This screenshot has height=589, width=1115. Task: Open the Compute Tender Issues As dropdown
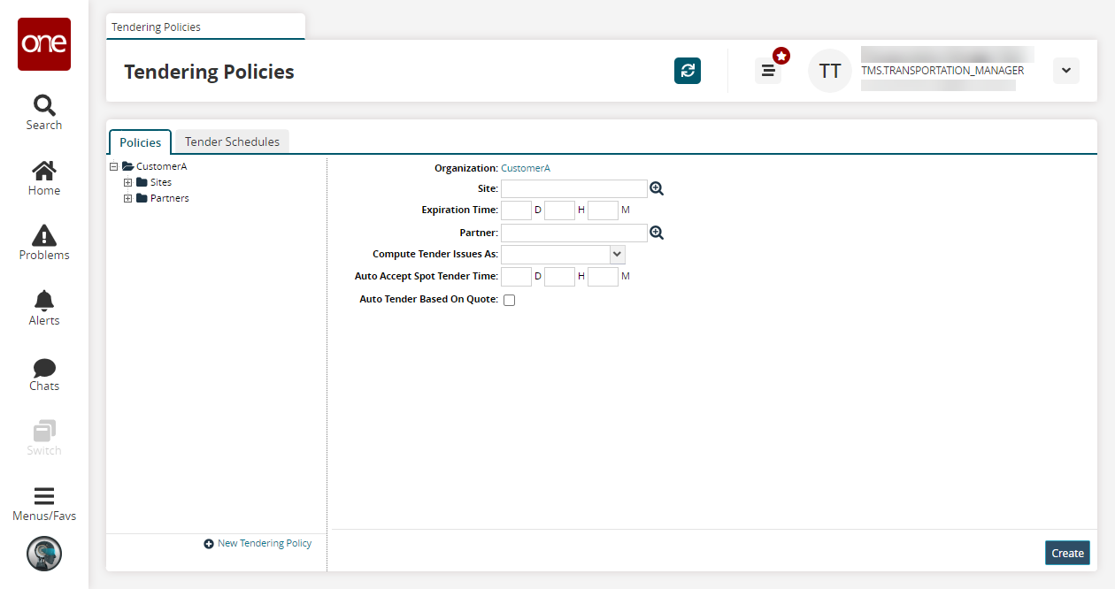(x=618, y=255)
